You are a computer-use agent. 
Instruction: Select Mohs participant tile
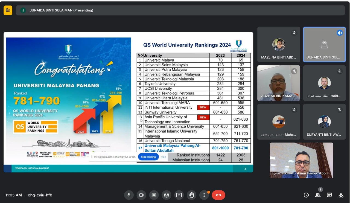pyautogui.click(x=279, y=122)
